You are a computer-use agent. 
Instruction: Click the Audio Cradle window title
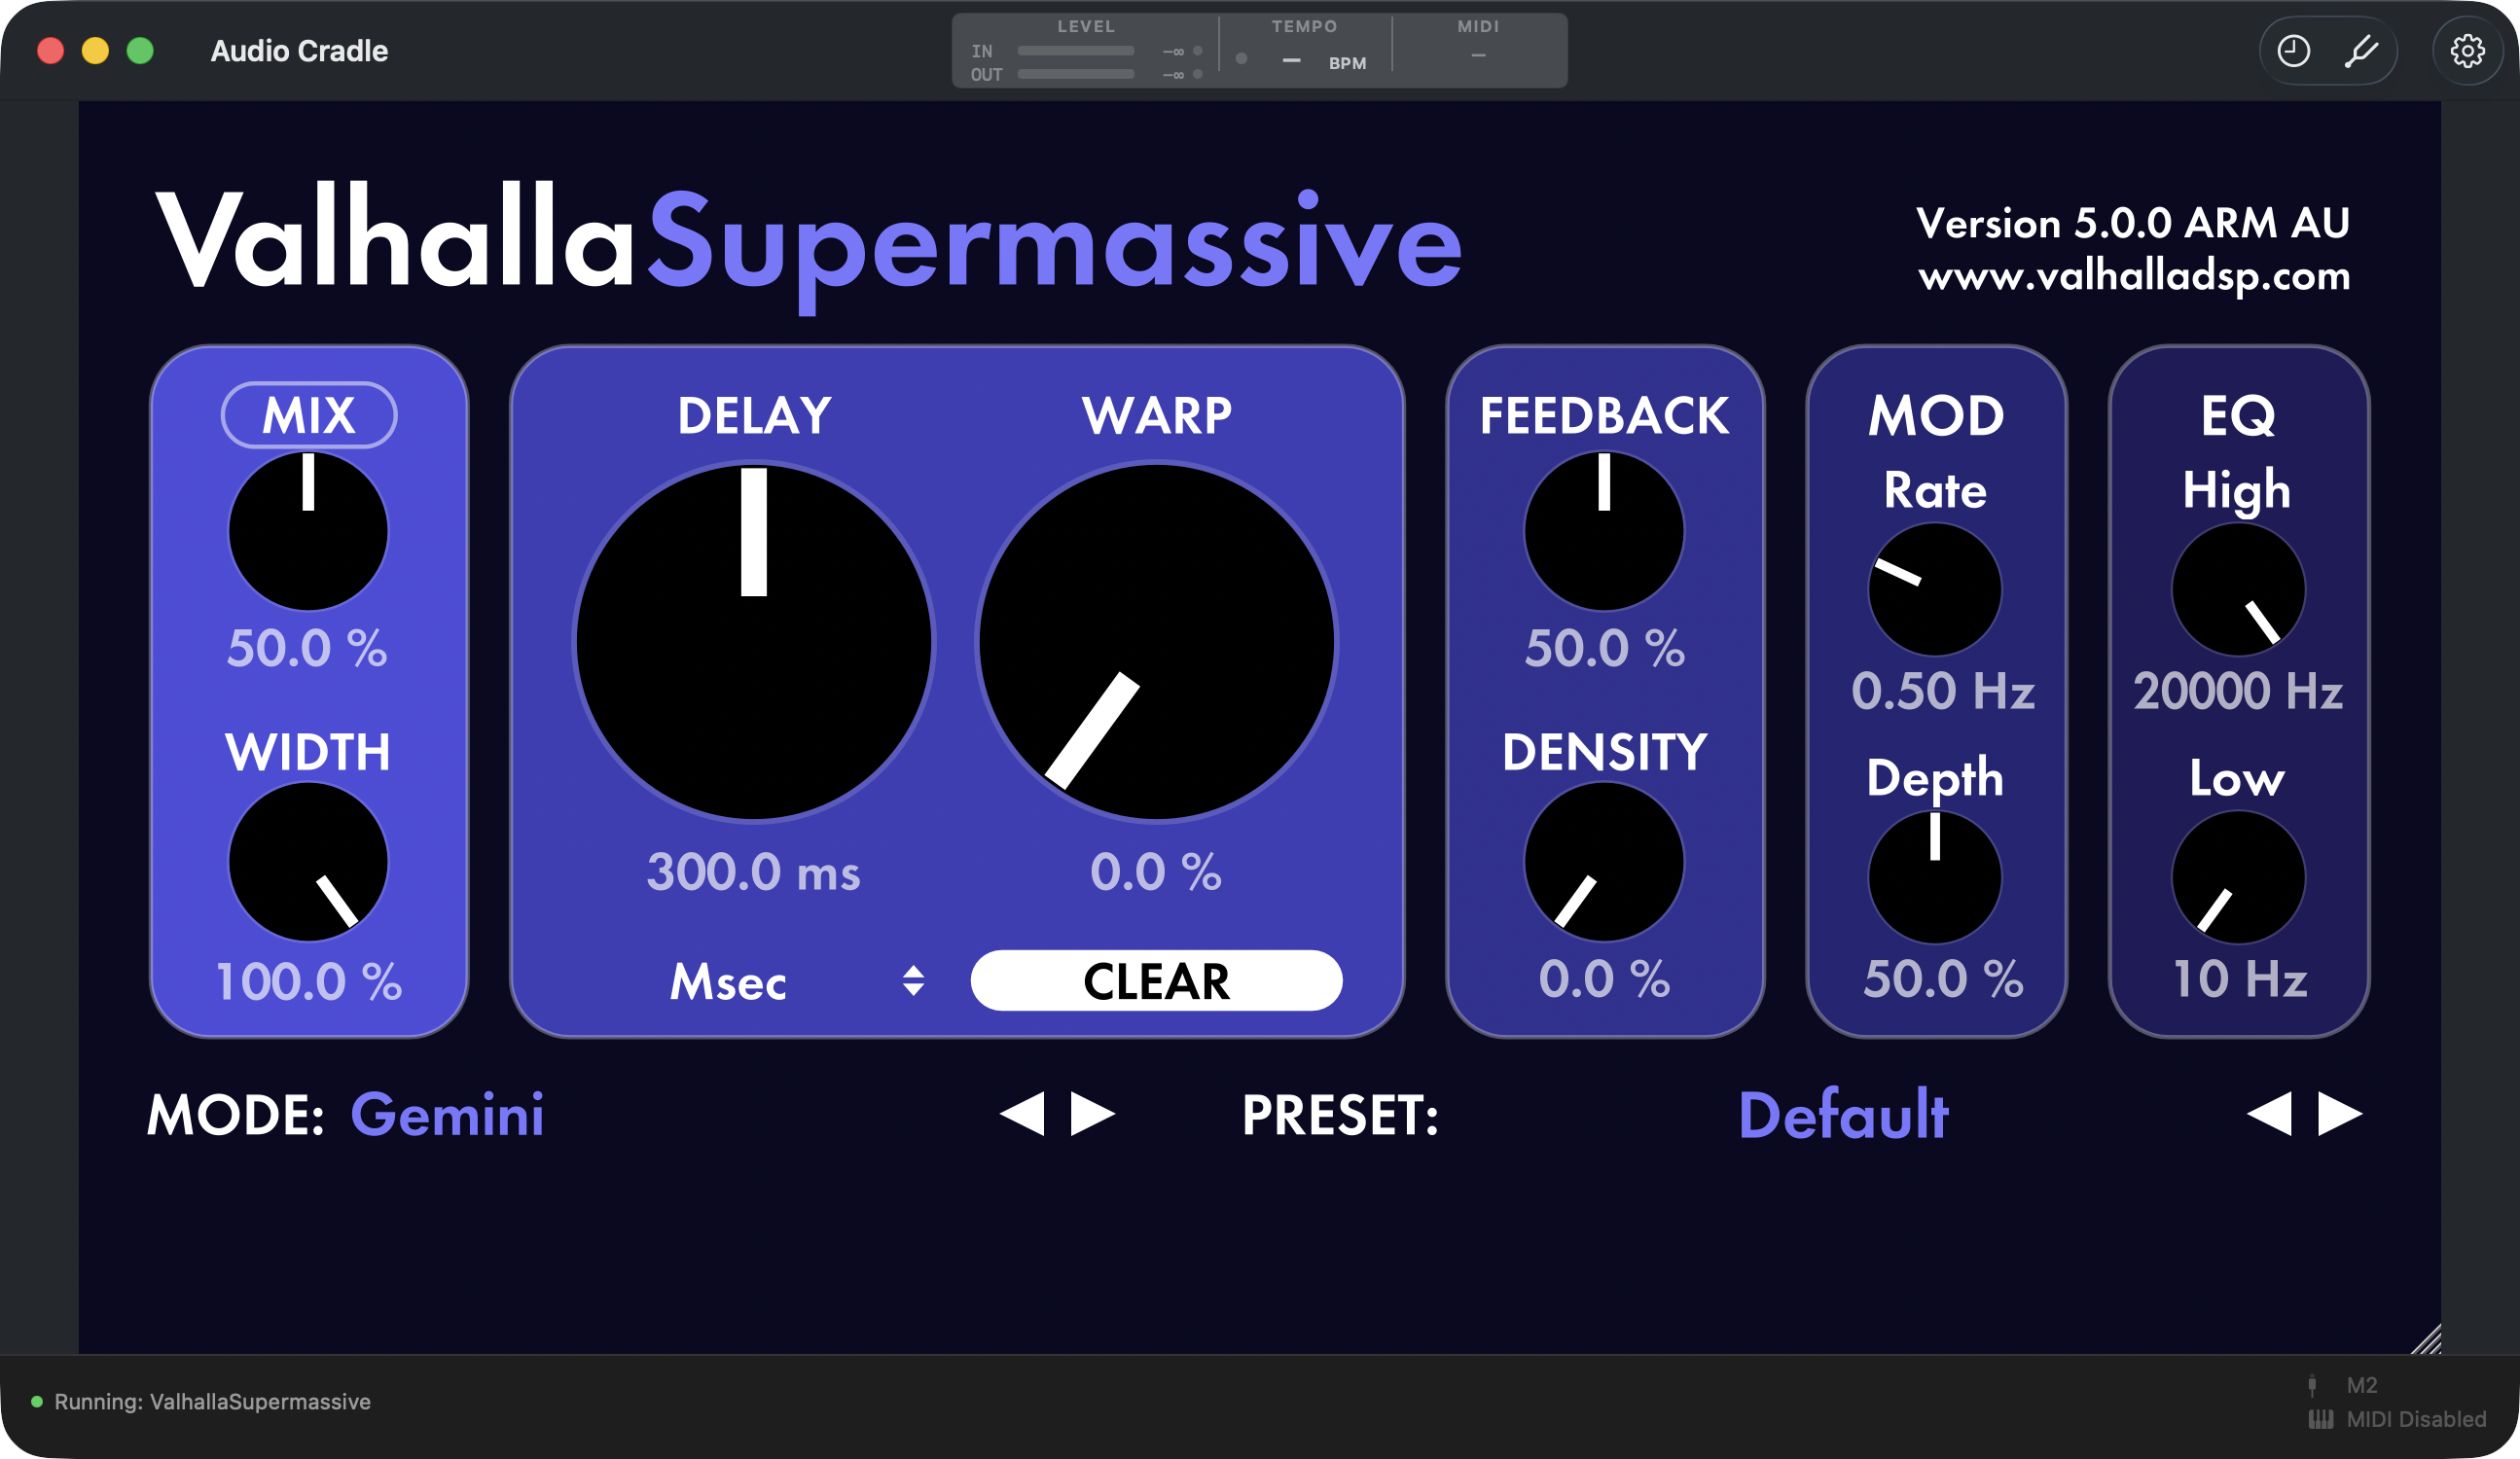pos(299,51)
